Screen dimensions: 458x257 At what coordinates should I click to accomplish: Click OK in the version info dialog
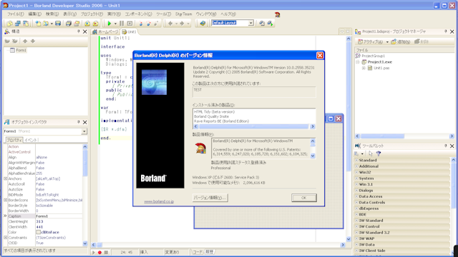(303, 198)
